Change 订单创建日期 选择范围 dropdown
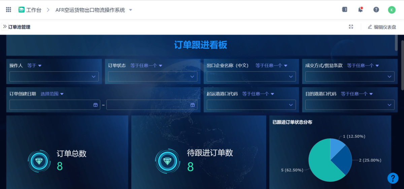This screenshot has height=189, width=404. [52, 94]
